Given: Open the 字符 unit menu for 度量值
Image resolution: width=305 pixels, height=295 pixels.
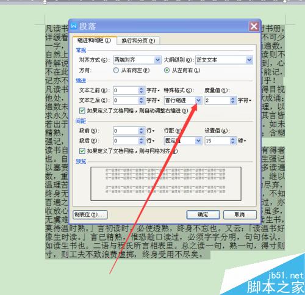Looking at the screenshot, I should 245,100.
